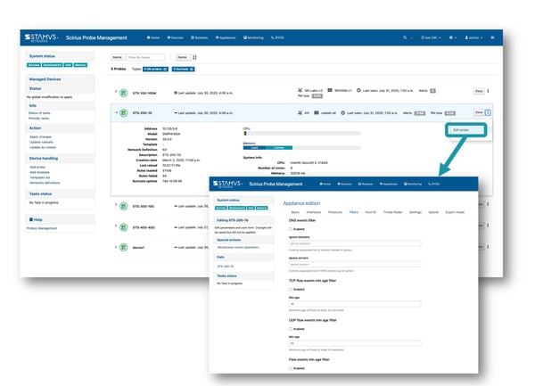Click Status of tasks under Info
This screenshot has width=535, height=386.
[x=39, y=113]
